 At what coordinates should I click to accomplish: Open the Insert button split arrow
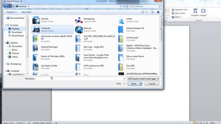141,84
